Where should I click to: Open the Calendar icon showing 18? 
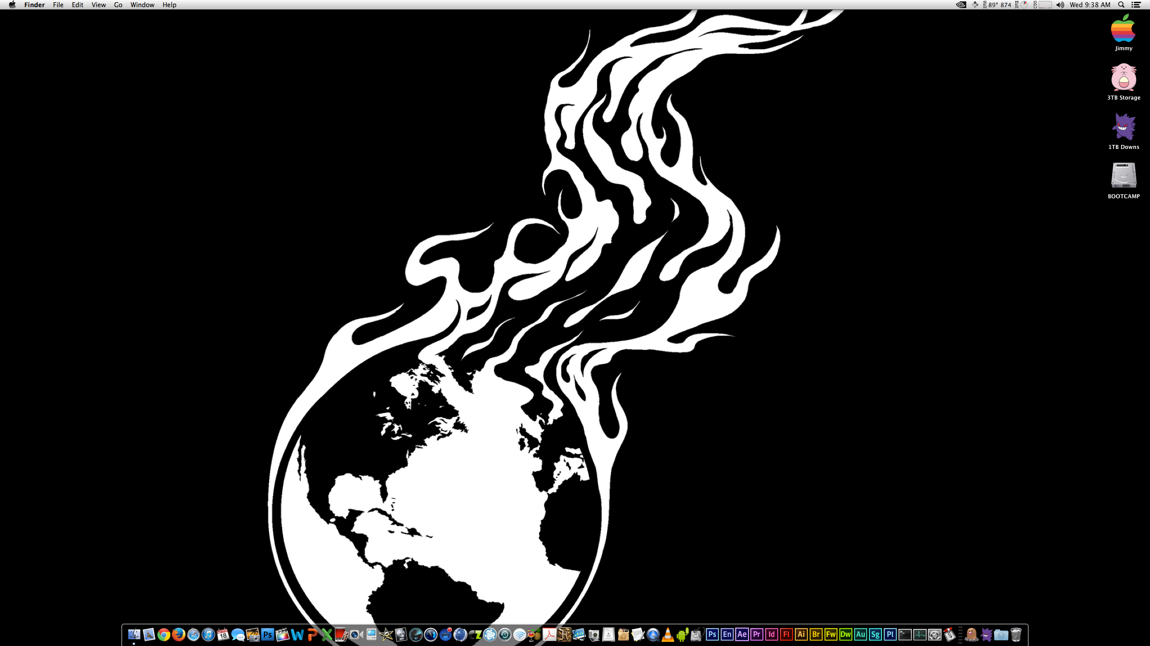[x=223, y=634]
